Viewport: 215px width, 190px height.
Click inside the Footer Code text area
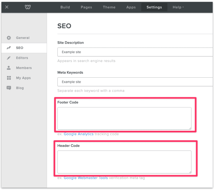(x=124, y=118)
